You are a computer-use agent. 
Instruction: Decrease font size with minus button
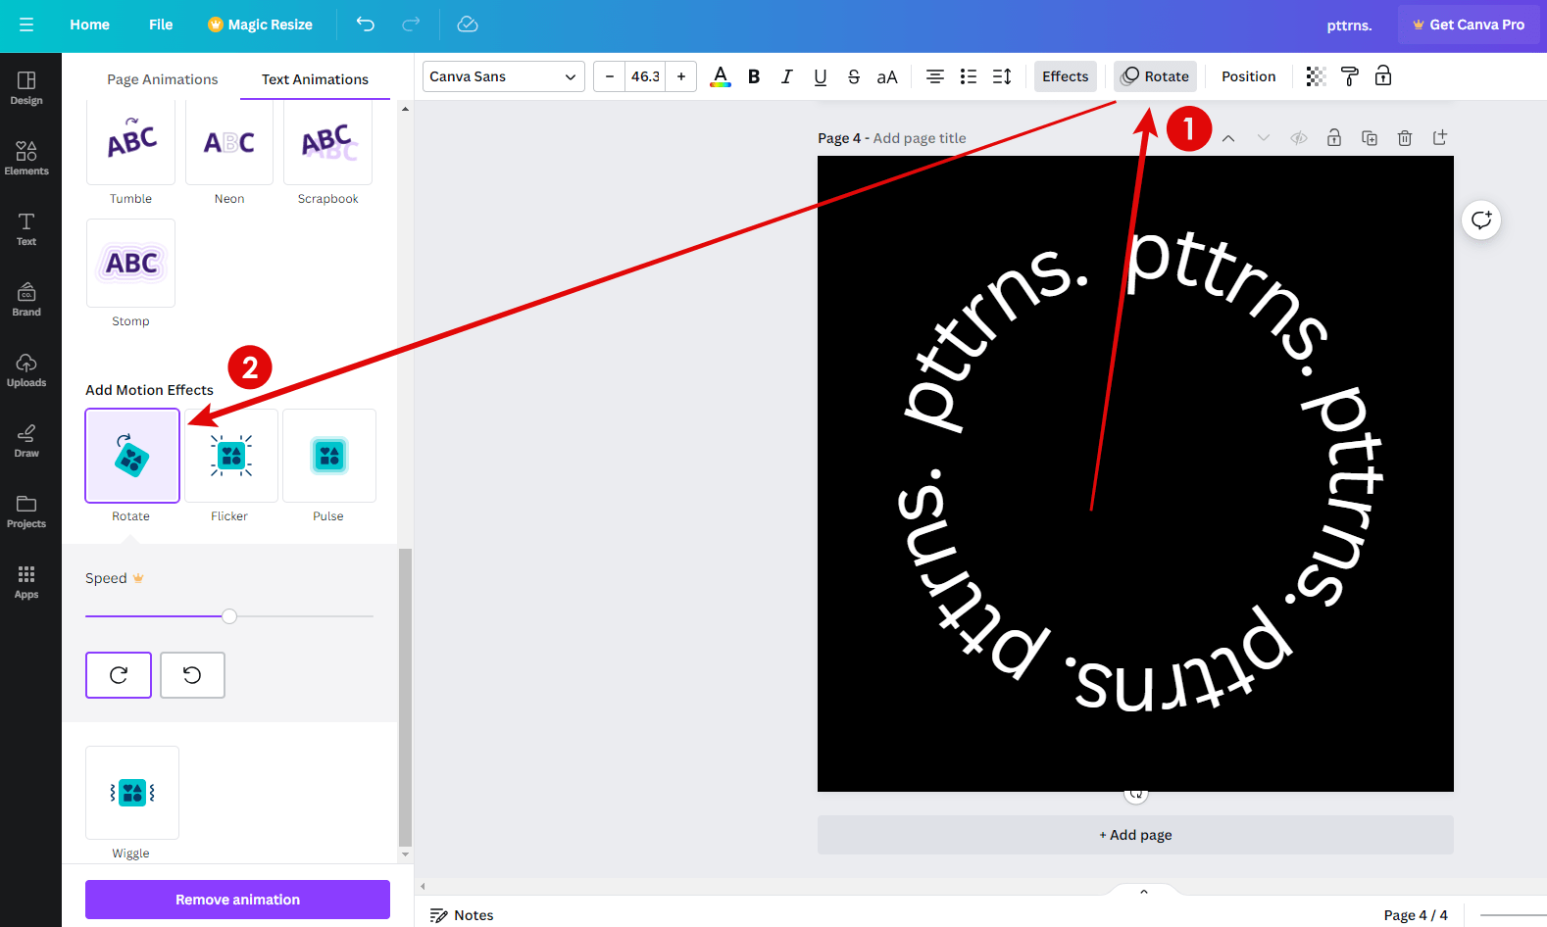pyautogui.click(x=610, y=76)
